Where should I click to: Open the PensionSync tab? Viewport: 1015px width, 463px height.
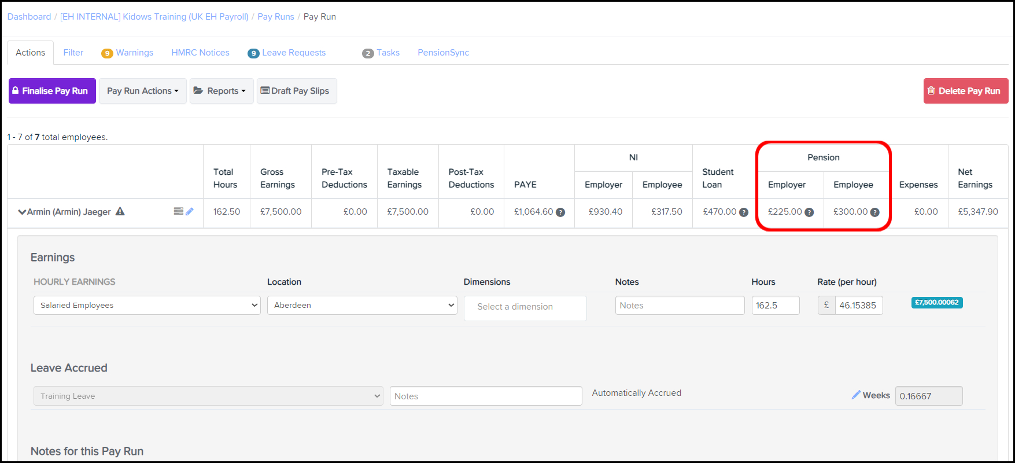443,53
